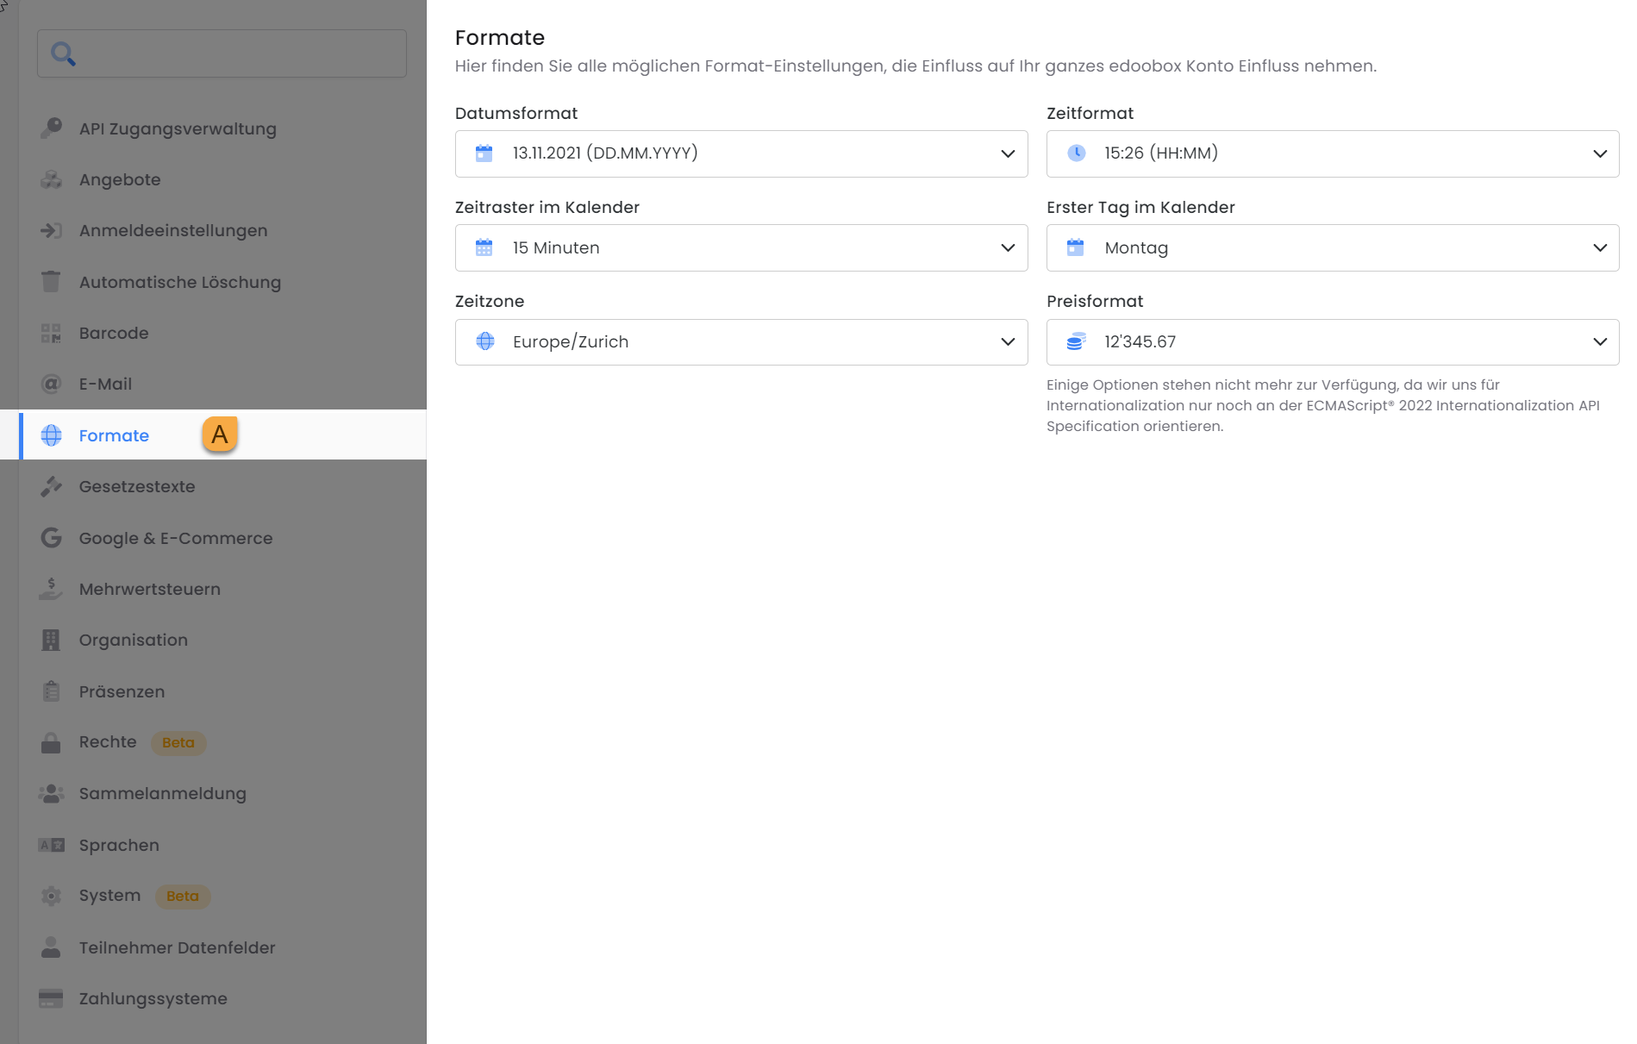Click the gear icon beside System
The height and width of the screenshot is (1044, 1637).
(x=51, y=896)
